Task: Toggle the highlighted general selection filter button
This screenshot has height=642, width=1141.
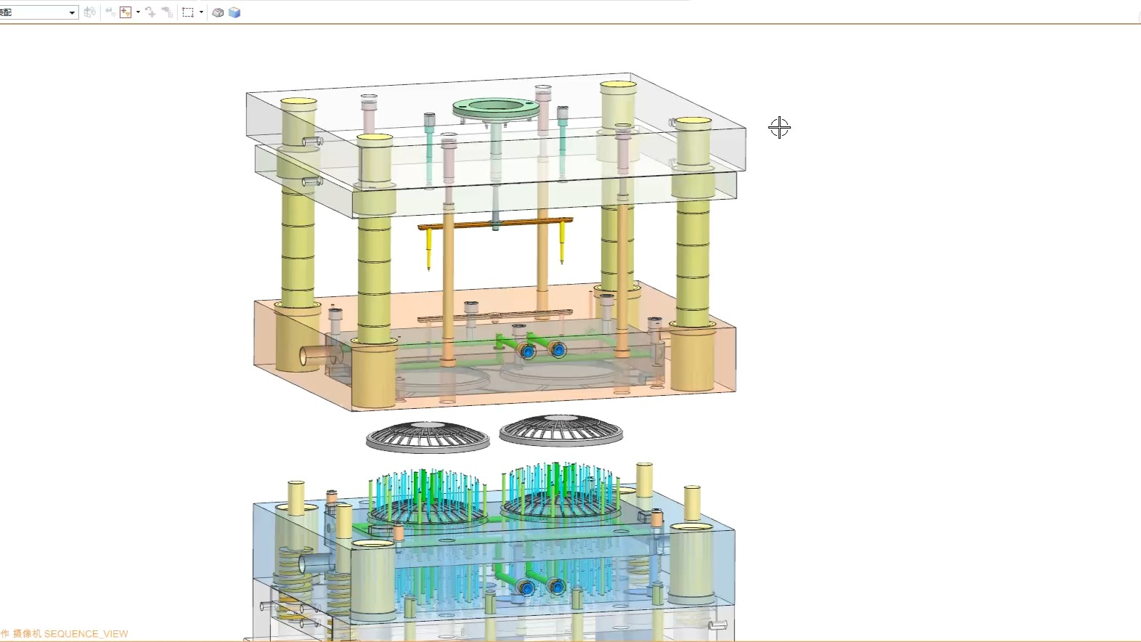Action: point(126,12)
